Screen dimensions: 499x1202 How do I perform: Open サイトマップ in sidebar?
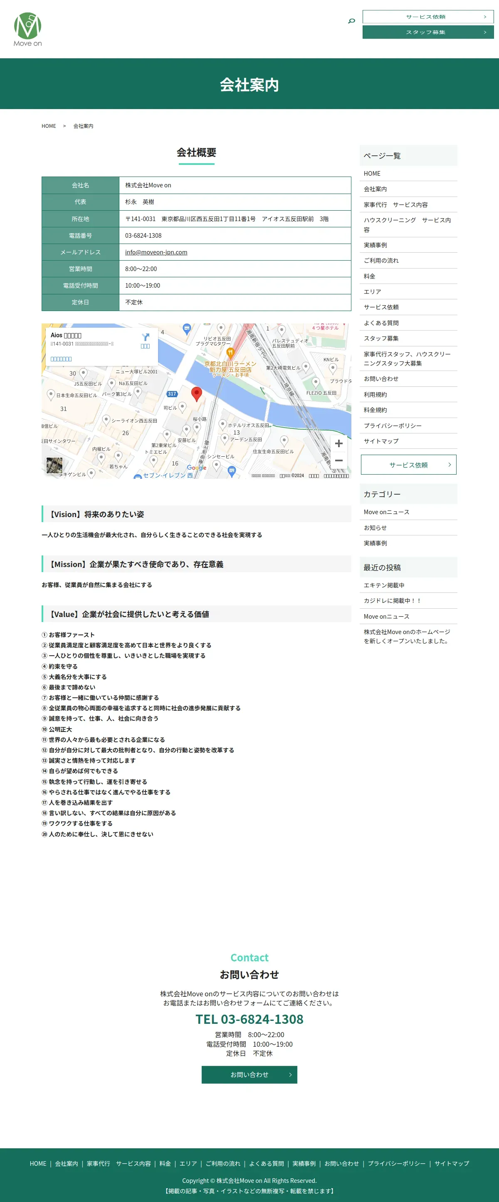point(409,441)
